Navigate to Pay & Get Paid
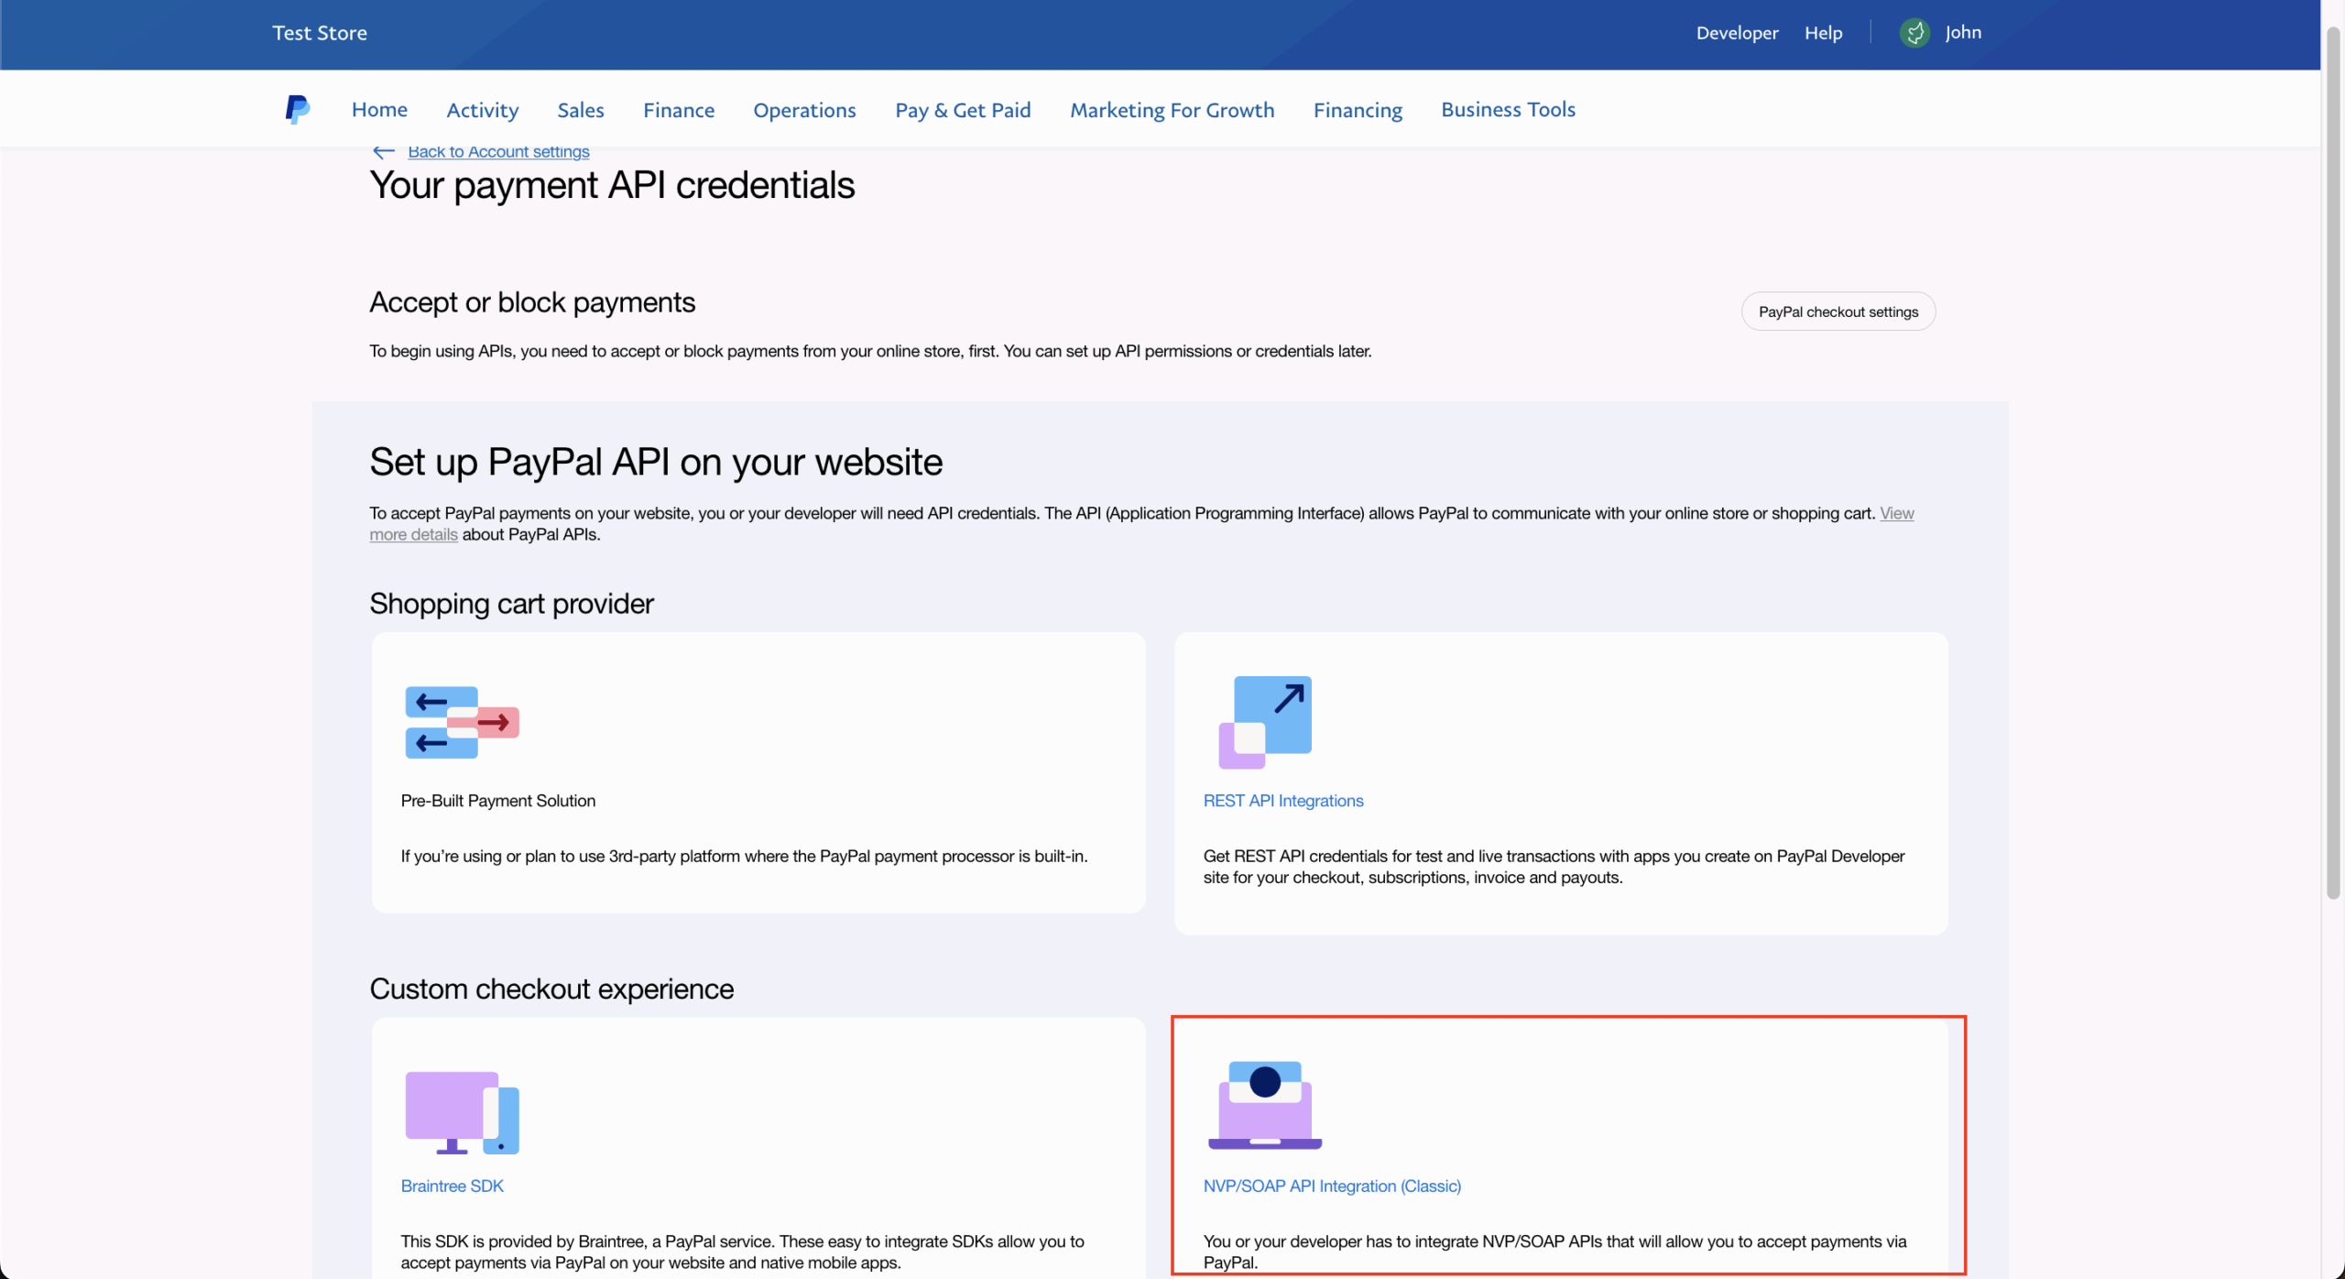This screenshot has width=2345, height=1279. [x=962, y=109]
